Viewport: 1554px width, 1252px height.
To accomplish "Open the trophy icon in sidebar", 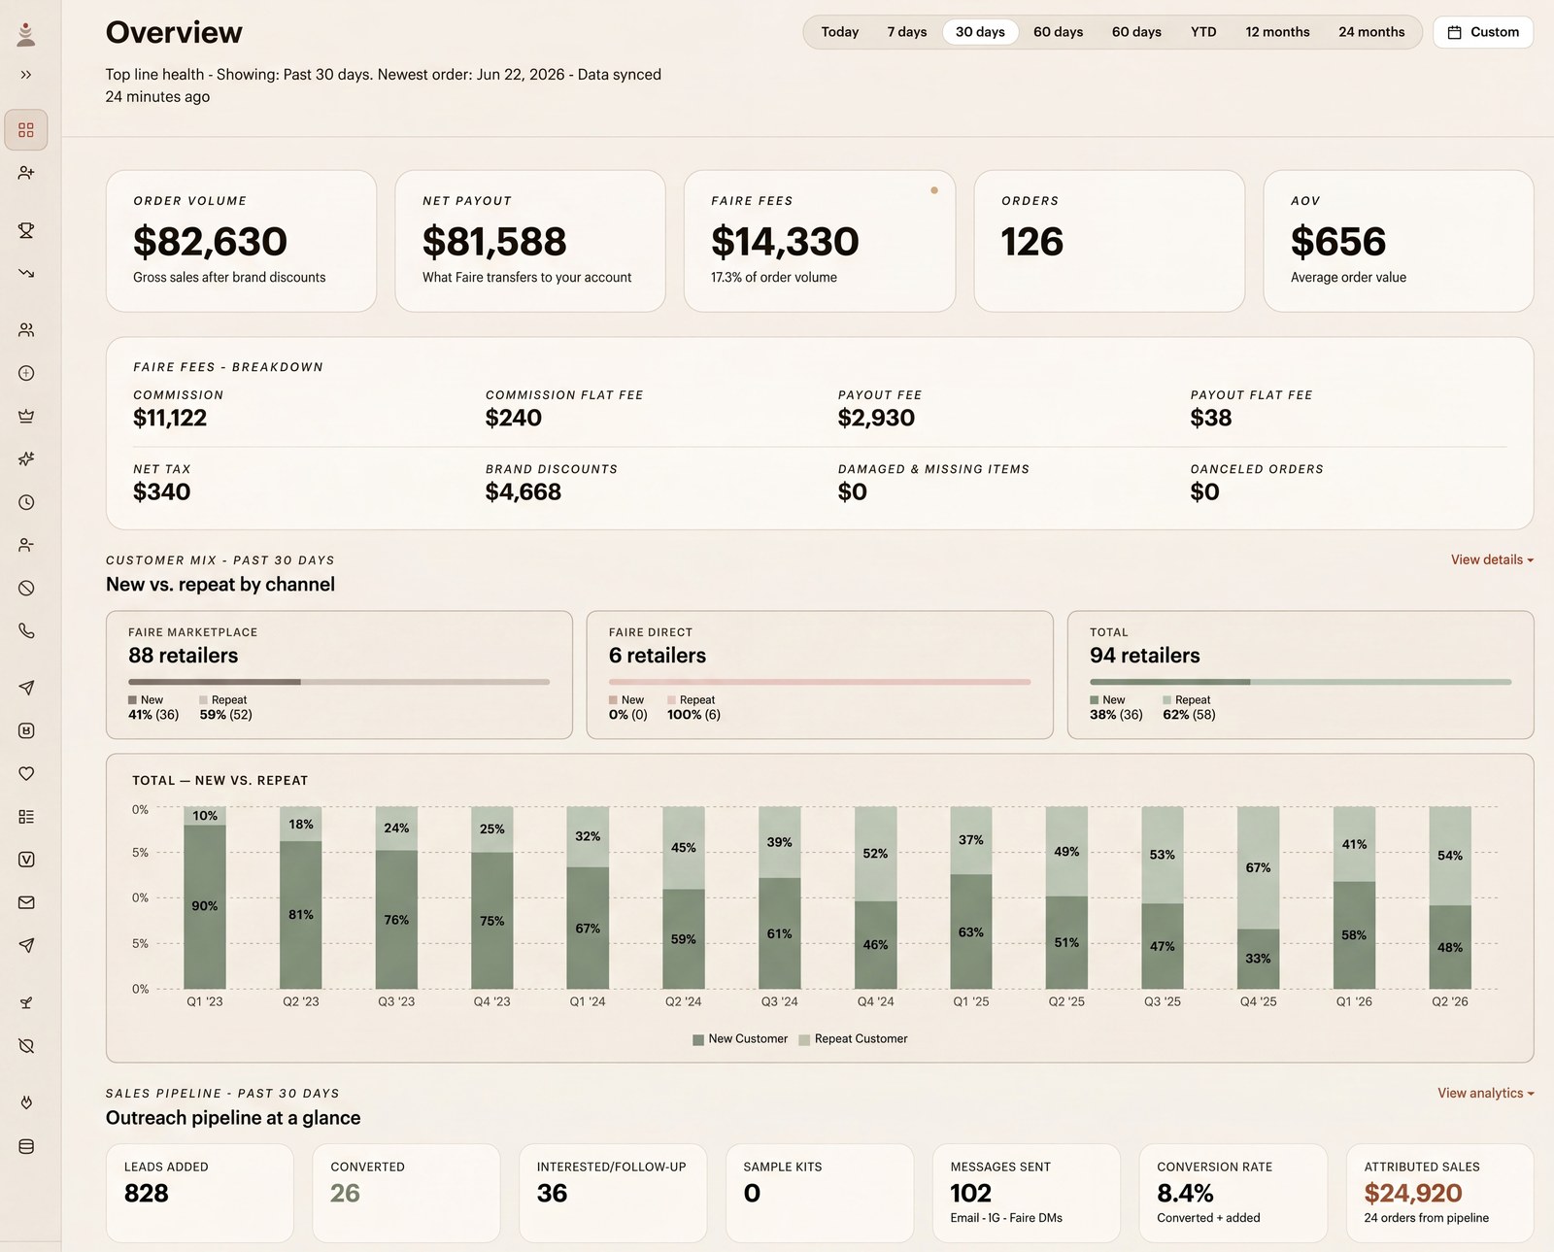I will [x=26, y=230].
